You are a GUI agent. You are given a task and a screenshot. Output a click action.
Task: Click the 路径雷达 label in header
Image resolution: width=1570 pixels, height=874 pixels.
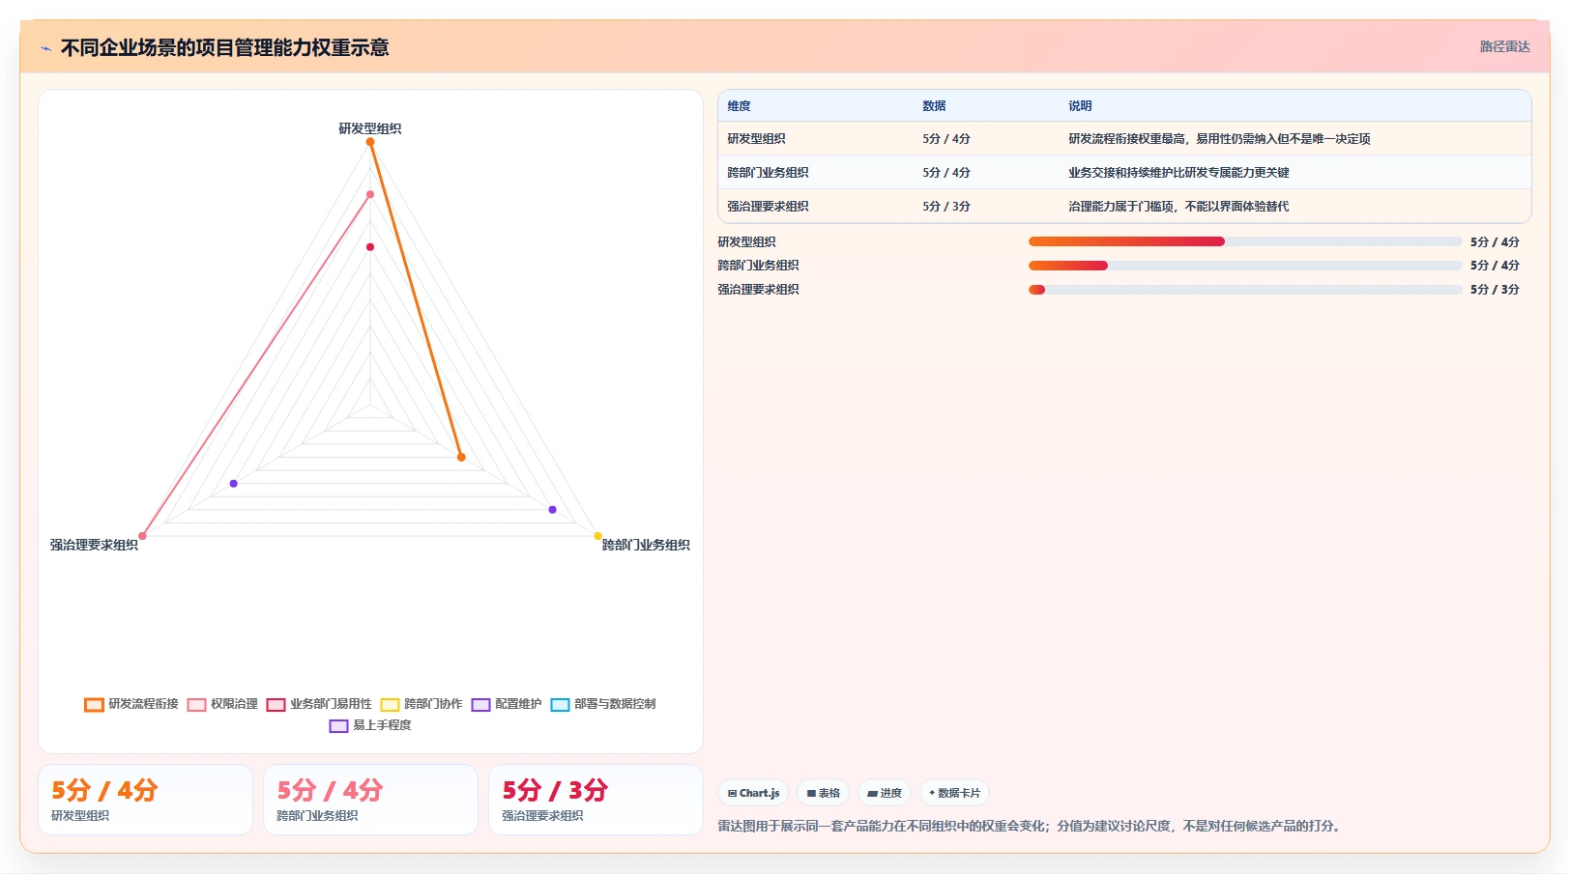1504,46
